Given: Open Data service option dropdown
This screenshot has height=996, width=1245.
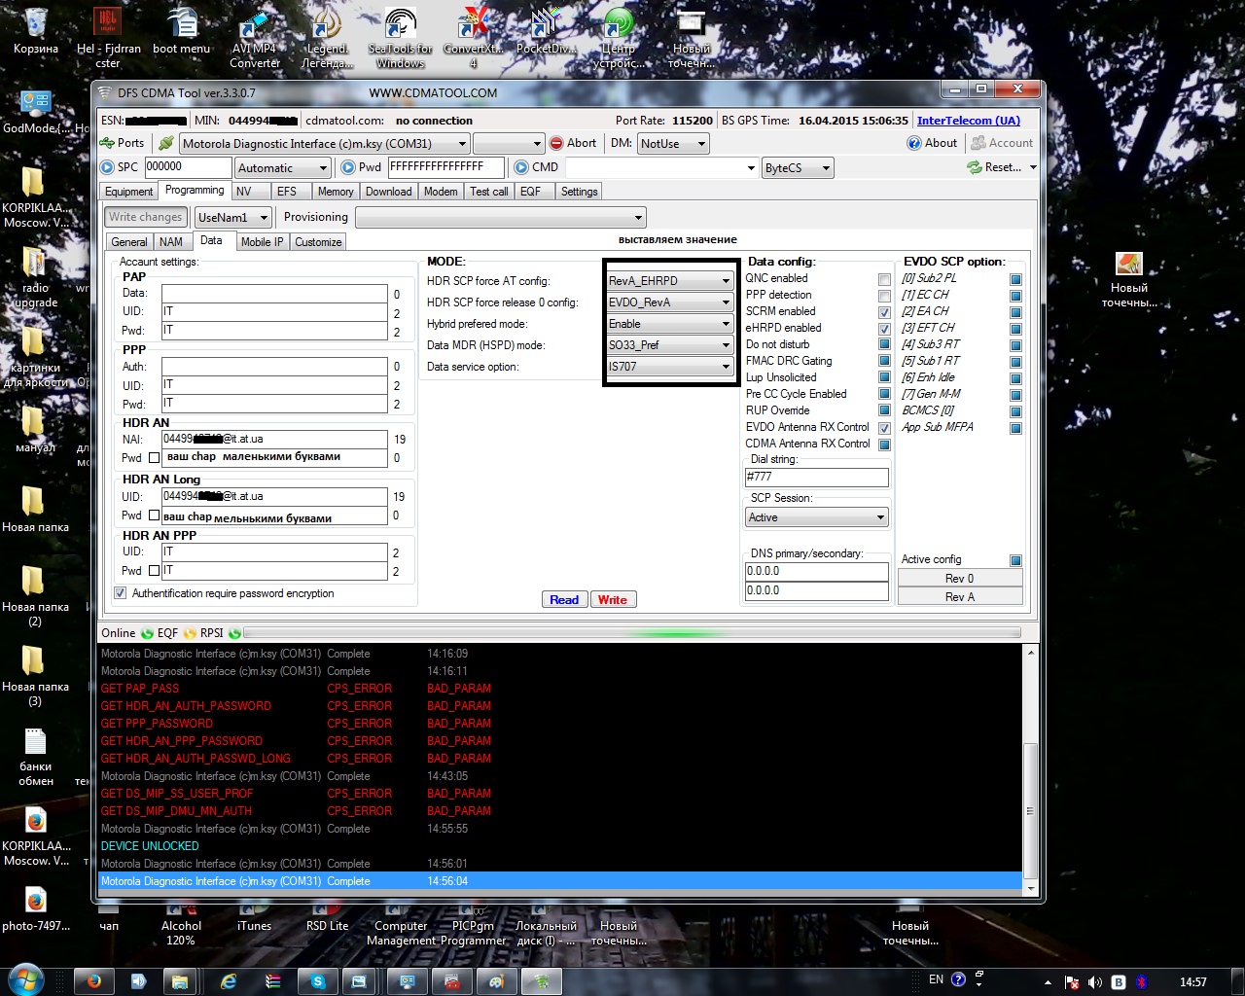Looking at the screenshot, I should pos(669,367).
